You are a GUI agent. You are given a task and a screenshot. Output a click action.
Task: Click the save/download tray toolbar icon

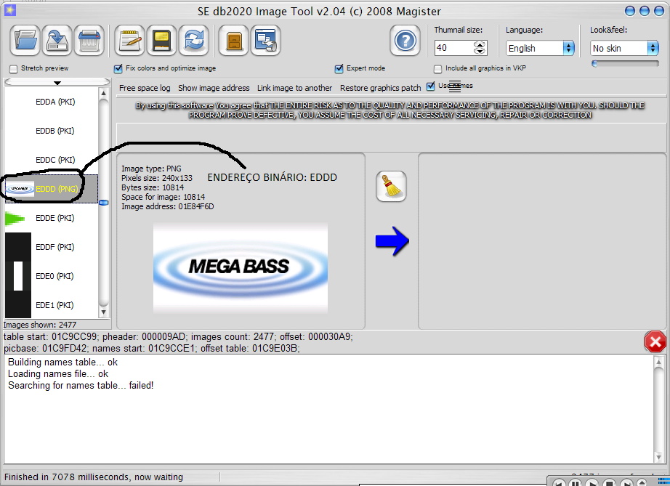(57, 41)
